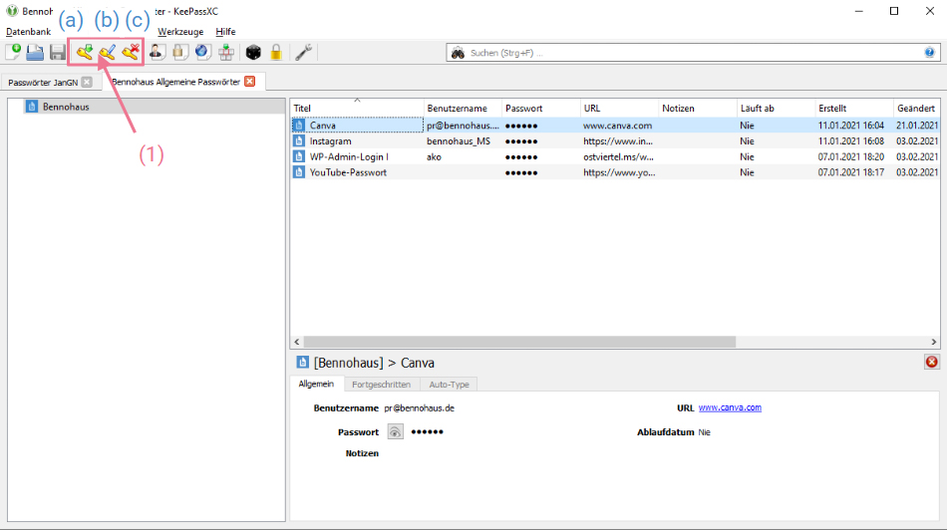Create a new database with toolbar icon

pyautogui.click(x=13, y=53)
